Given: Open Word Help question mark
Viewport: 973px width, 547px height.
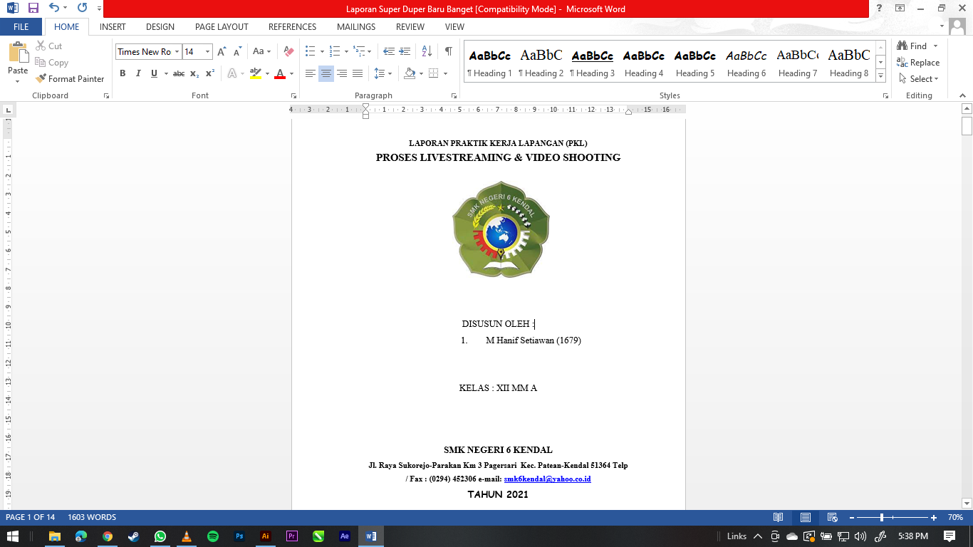Looking at the screenshot, I should [x=880, y=8].
